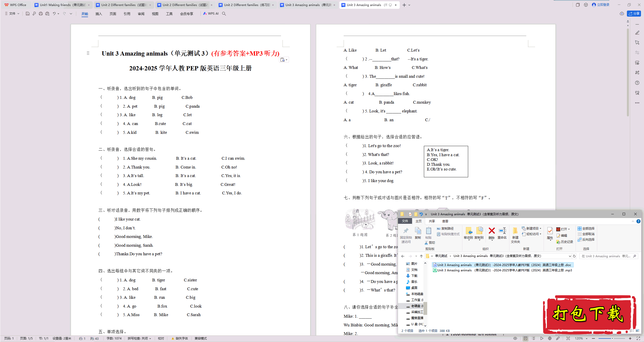Image resolution: width=644 pixels, height=342 pixels.
Task: Open Explorer 查看 tab
Action: tap(445, 221)
